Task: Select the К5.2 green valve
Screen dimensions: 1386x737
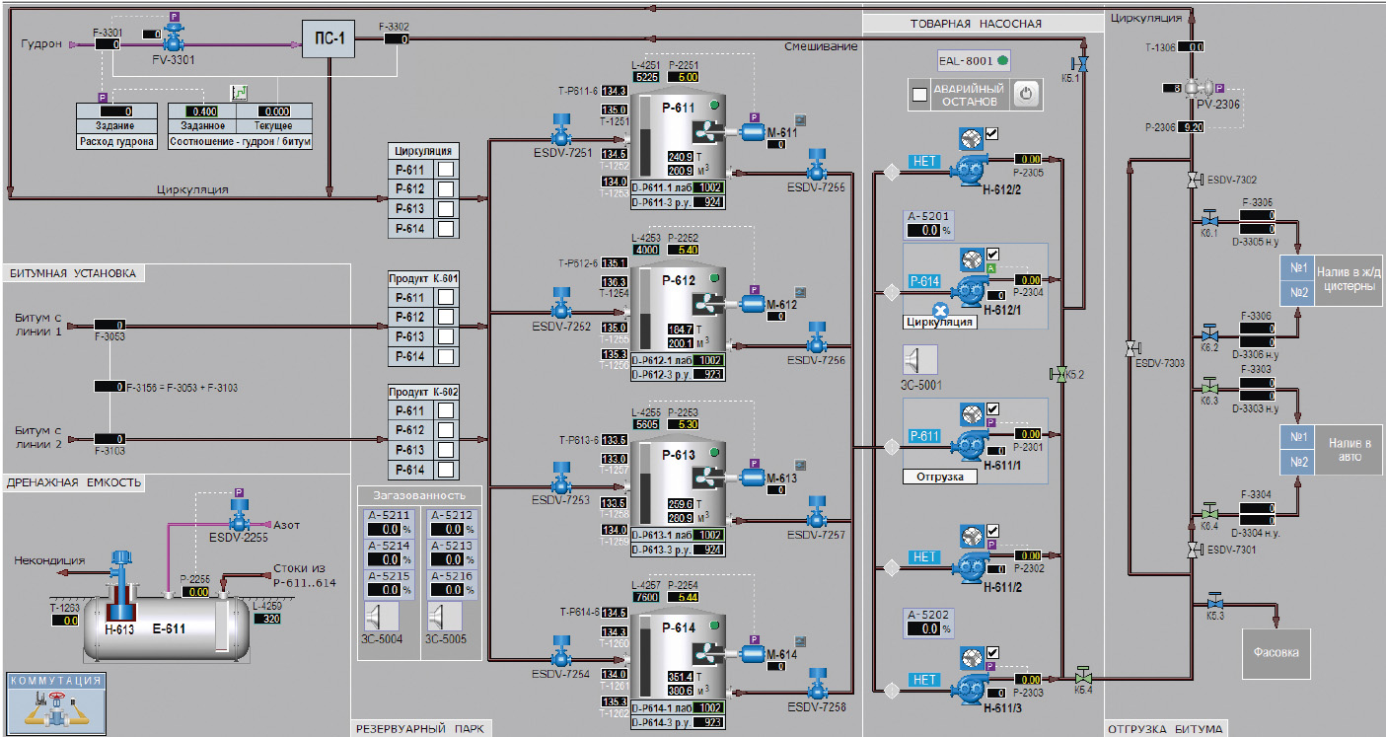Action: (x=1060, y=374)
